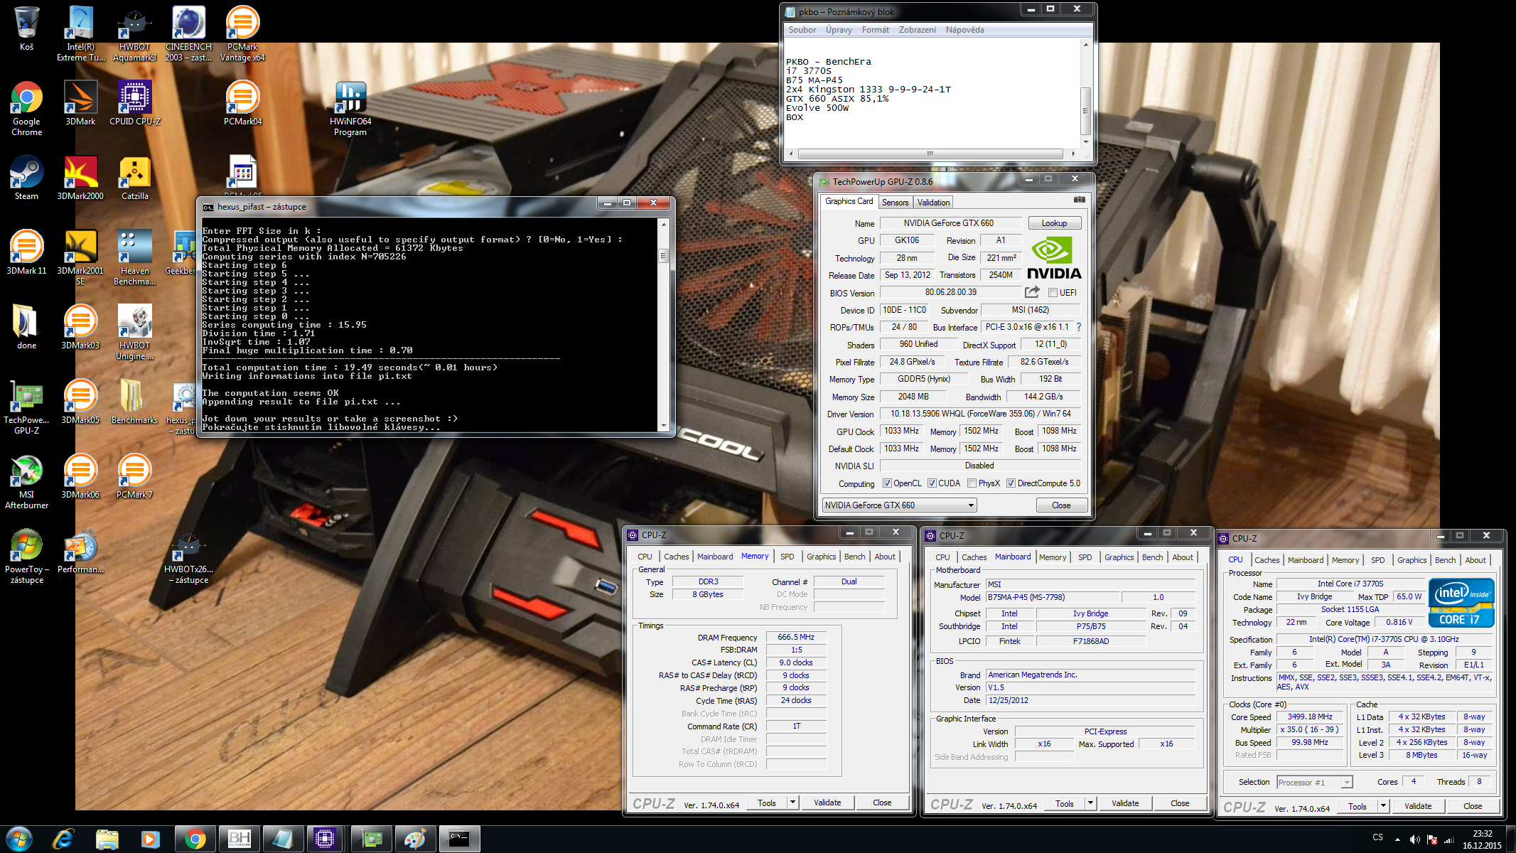Launch TechPowerUp GPU-Z desktop icon
This screenshot has height=853, width=1516.
tap(26, 407)
